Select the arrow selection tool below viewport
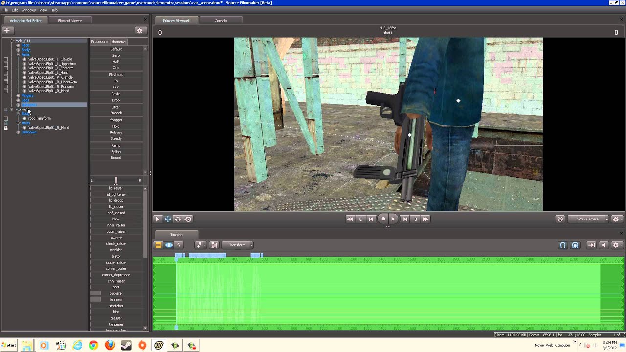 (158, 219)
